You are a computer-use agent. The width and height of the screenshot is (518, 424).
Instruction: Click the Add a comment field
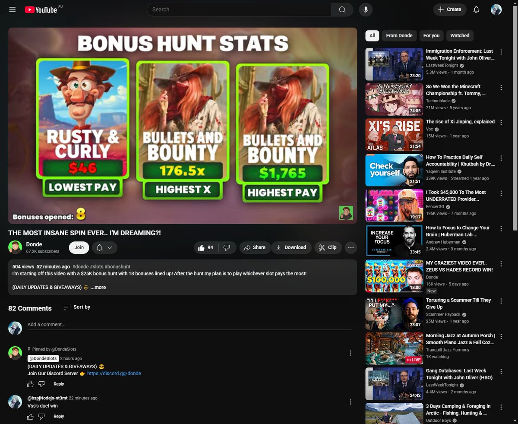click(190, 325)
